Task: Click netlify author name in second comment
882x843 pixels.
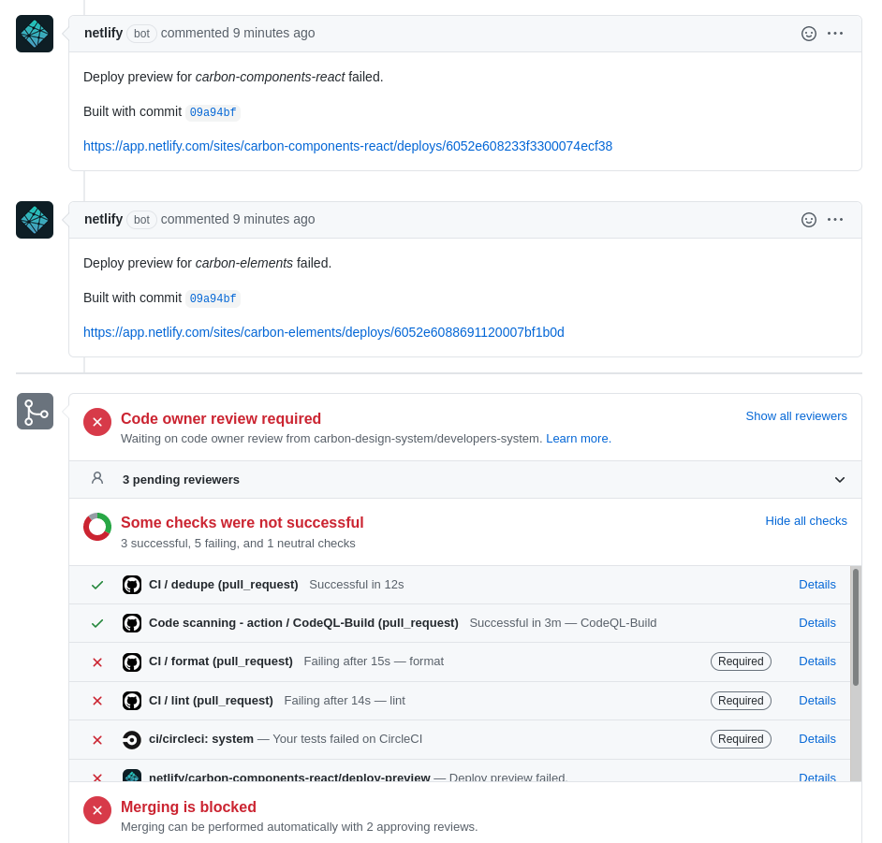Action: (103, 219)
